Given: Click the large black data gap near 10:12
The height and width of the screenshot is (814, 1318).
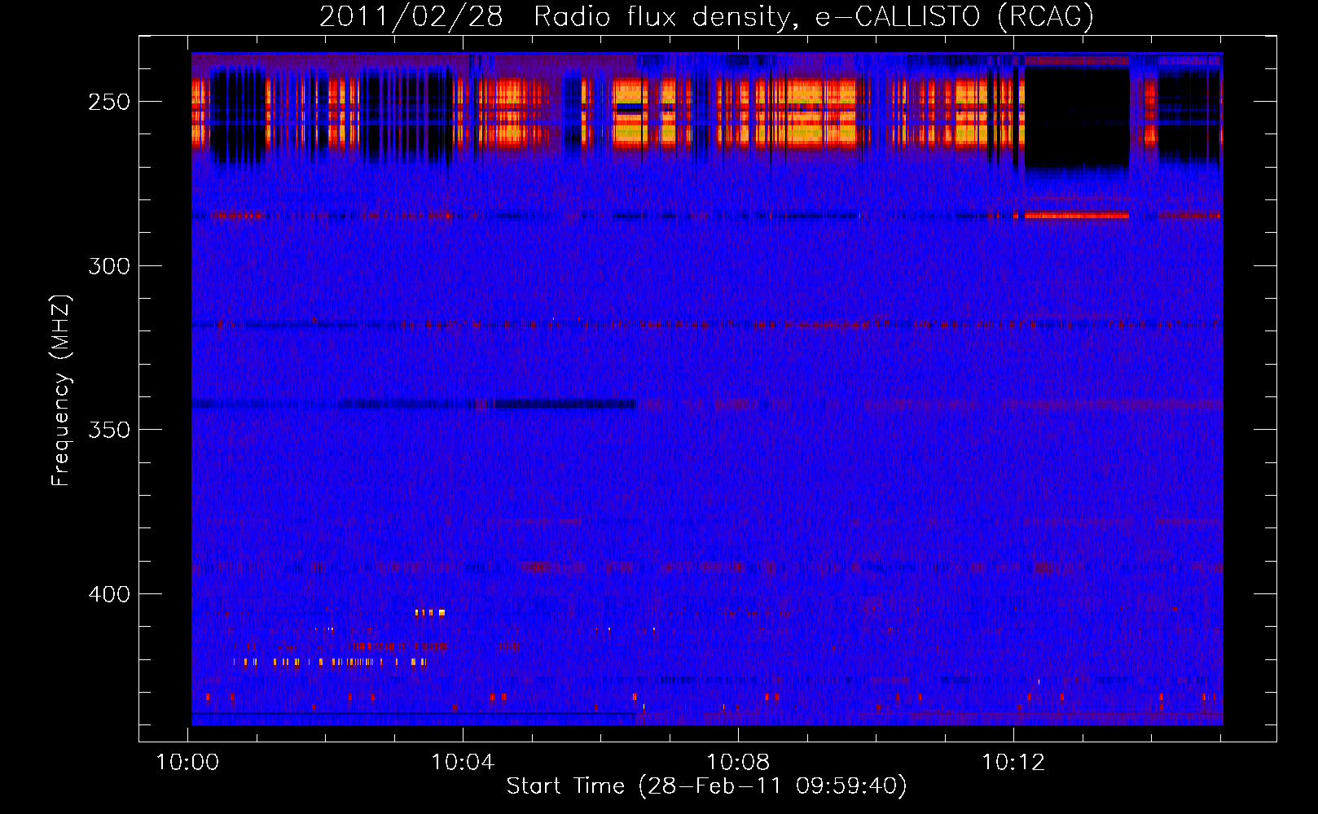Looking at the screenshot, I should (1077, 118).
